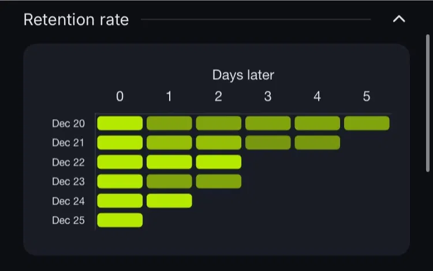
Task: Click the Days later axis title
Action: (x=243, y=75)
